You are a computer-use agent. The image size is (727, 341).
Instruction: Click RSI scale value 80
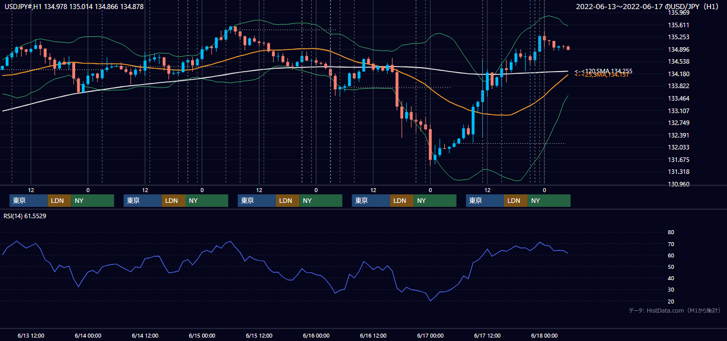(x=671, y=232)
